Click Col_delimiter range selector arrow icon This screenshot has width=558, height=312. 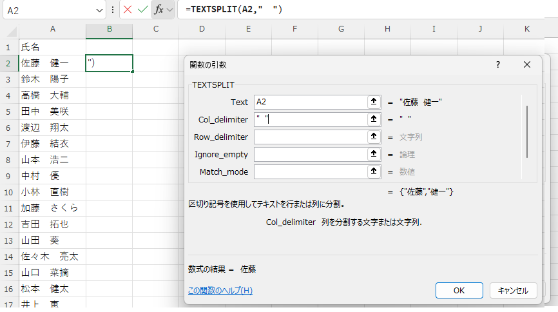pos(373,120)
